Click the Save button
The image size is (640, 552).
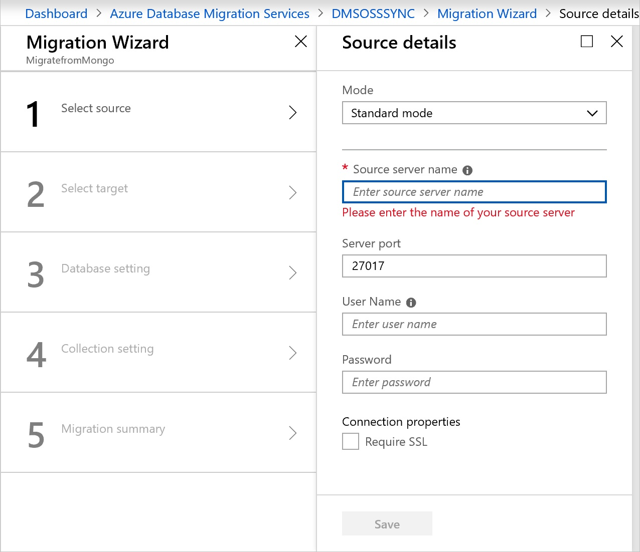click(387, 524)
